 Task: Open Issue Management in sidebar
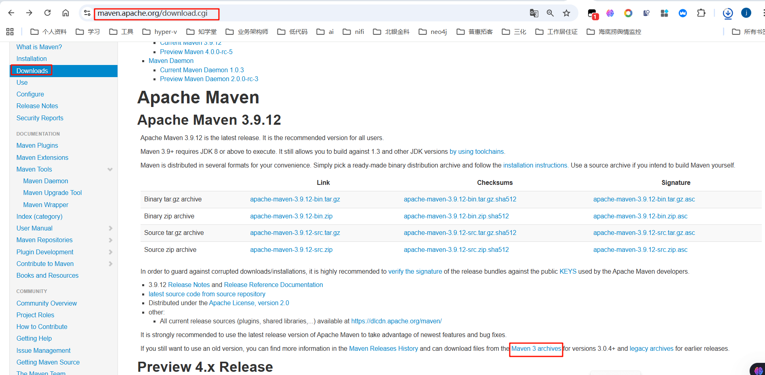pyautogui.click(x=43, y=350)
